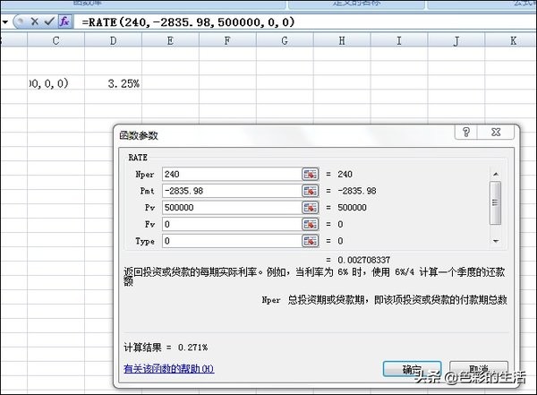Viewport: 537px width, 395px height.
Task: Select column I header
Action: 399,41
